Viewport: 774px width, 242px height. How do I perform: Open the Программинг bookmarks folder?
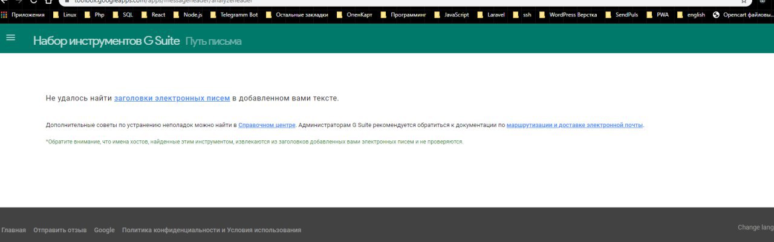tap(403, 15)
